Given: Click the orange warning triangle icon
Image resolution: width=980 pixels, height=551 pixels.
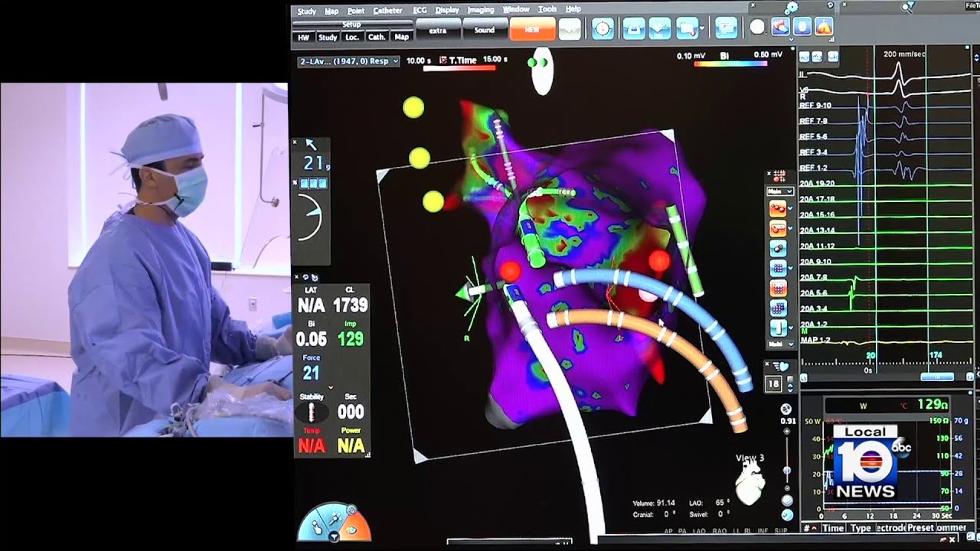Looking at the screenshot, I should tap(824, 27).
